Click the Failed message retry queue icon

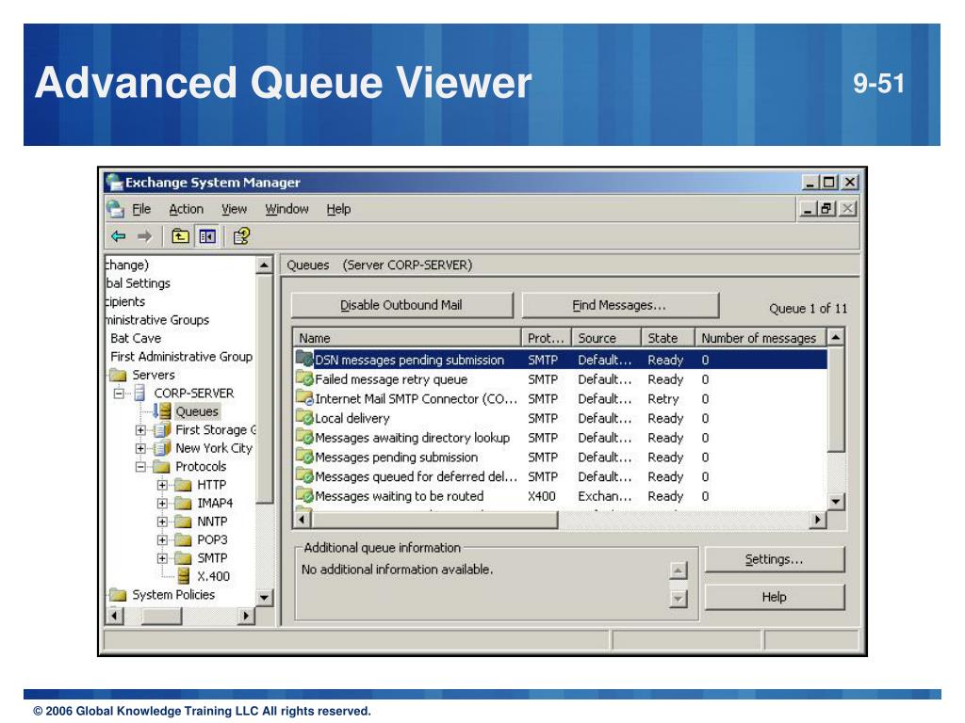click(x=304, y=378)
